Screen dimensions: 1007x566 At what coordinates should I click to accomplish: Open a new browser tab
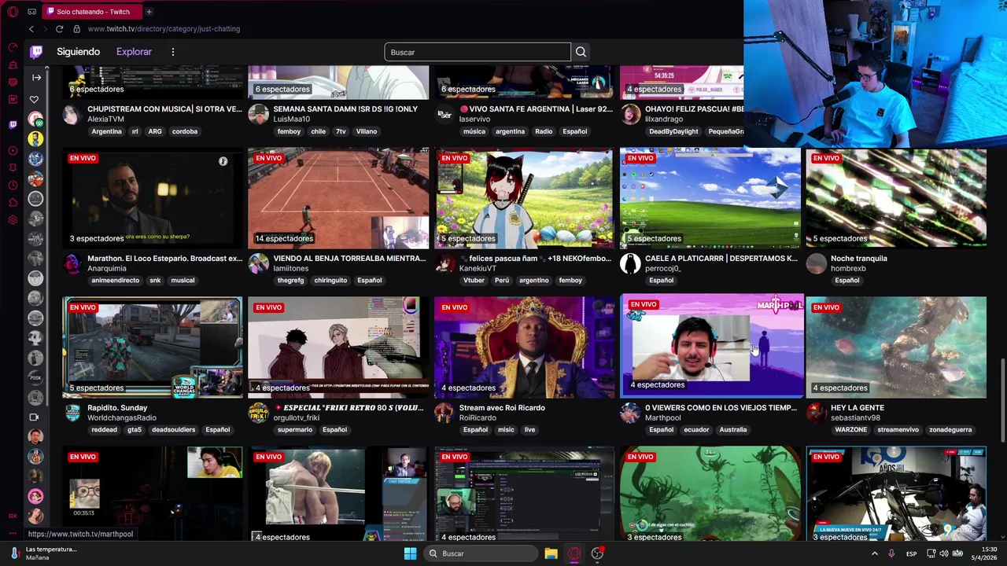click(x=149, y=12)
